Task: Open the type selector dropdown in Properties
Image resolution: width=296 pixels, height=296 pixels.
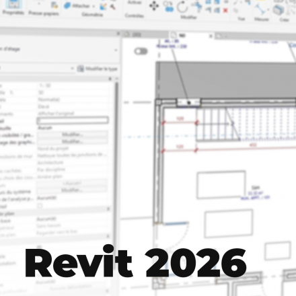Action: coord(116,50)
